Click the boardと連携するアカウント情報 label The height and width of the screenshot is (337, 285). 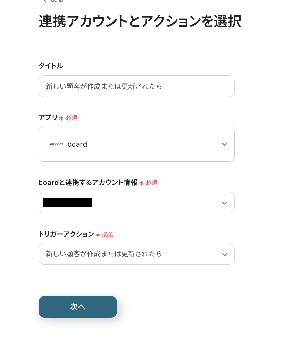click(88, 183)
